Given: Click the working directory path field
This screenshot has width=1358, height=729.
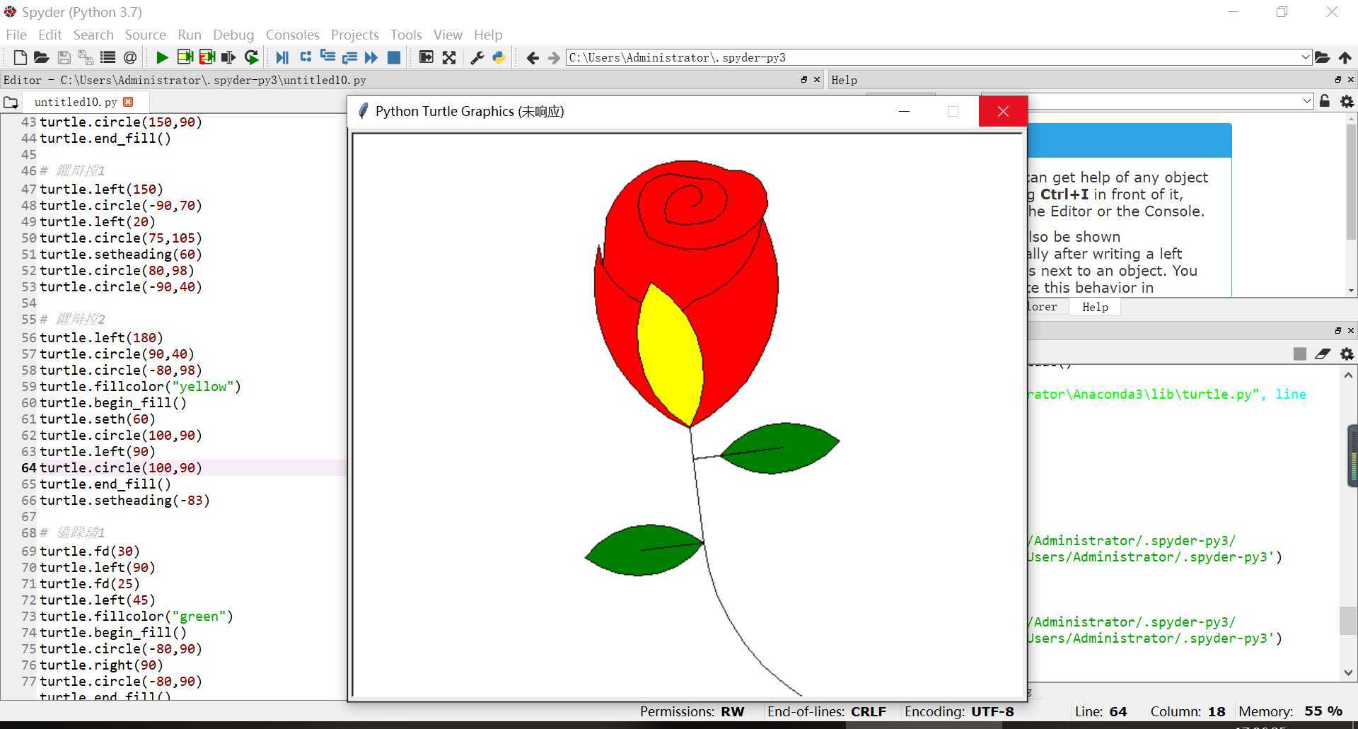Looking at the screenshot, I should (932, 57).
